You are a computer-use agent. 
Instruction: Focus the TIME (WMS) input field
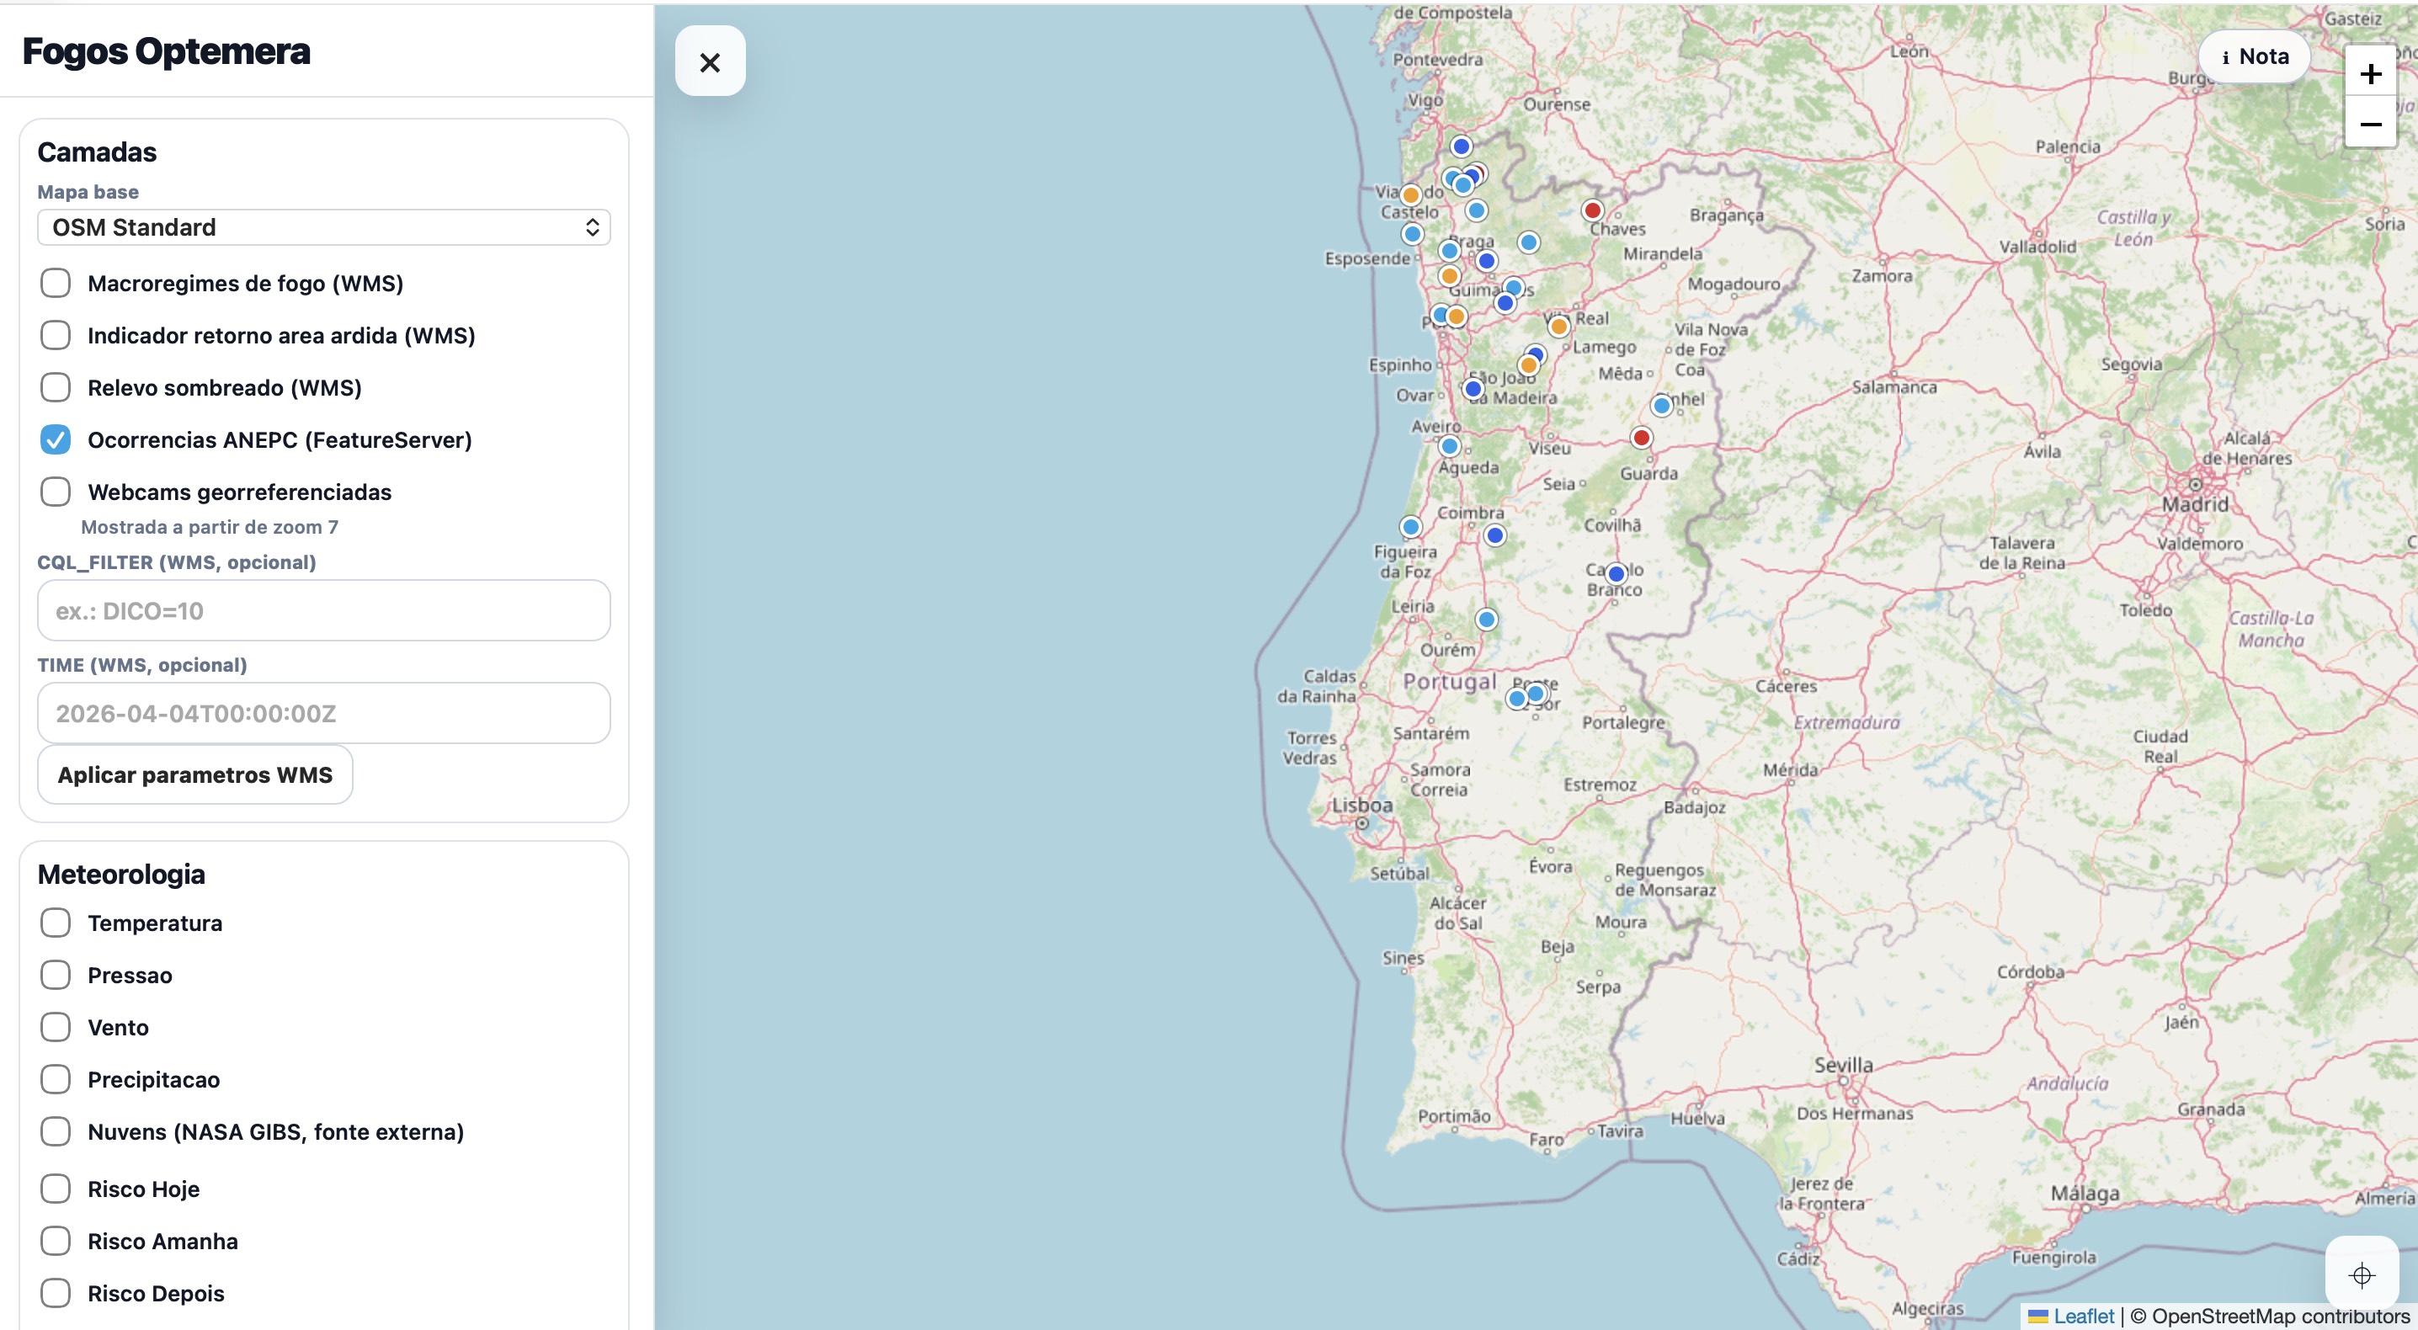pyautogui.click(x=324, y=713)
